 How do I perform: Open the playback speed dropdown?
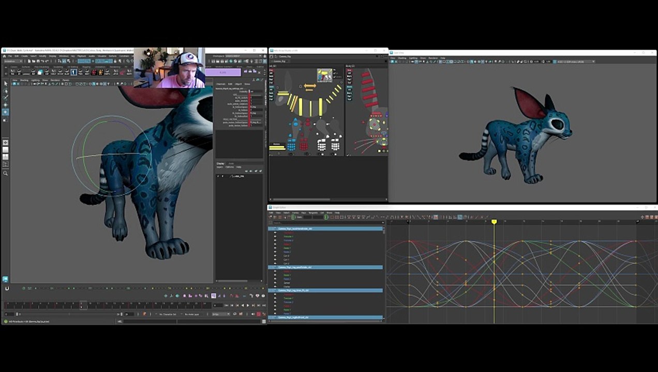(x=221, y=314)
